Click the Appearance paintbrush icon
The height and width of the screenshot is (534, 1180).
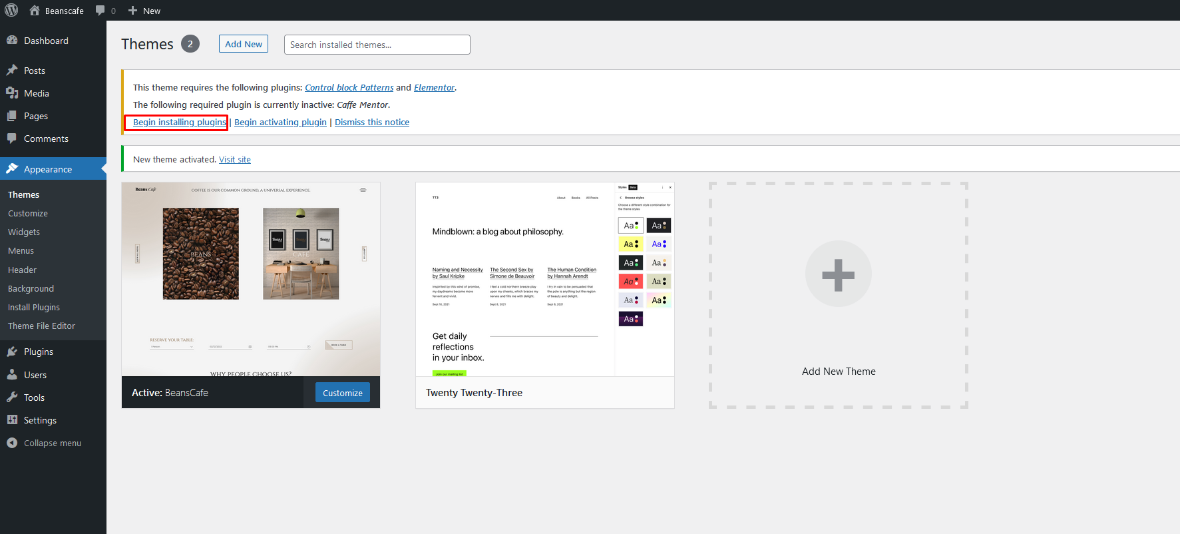coord(12,168)
